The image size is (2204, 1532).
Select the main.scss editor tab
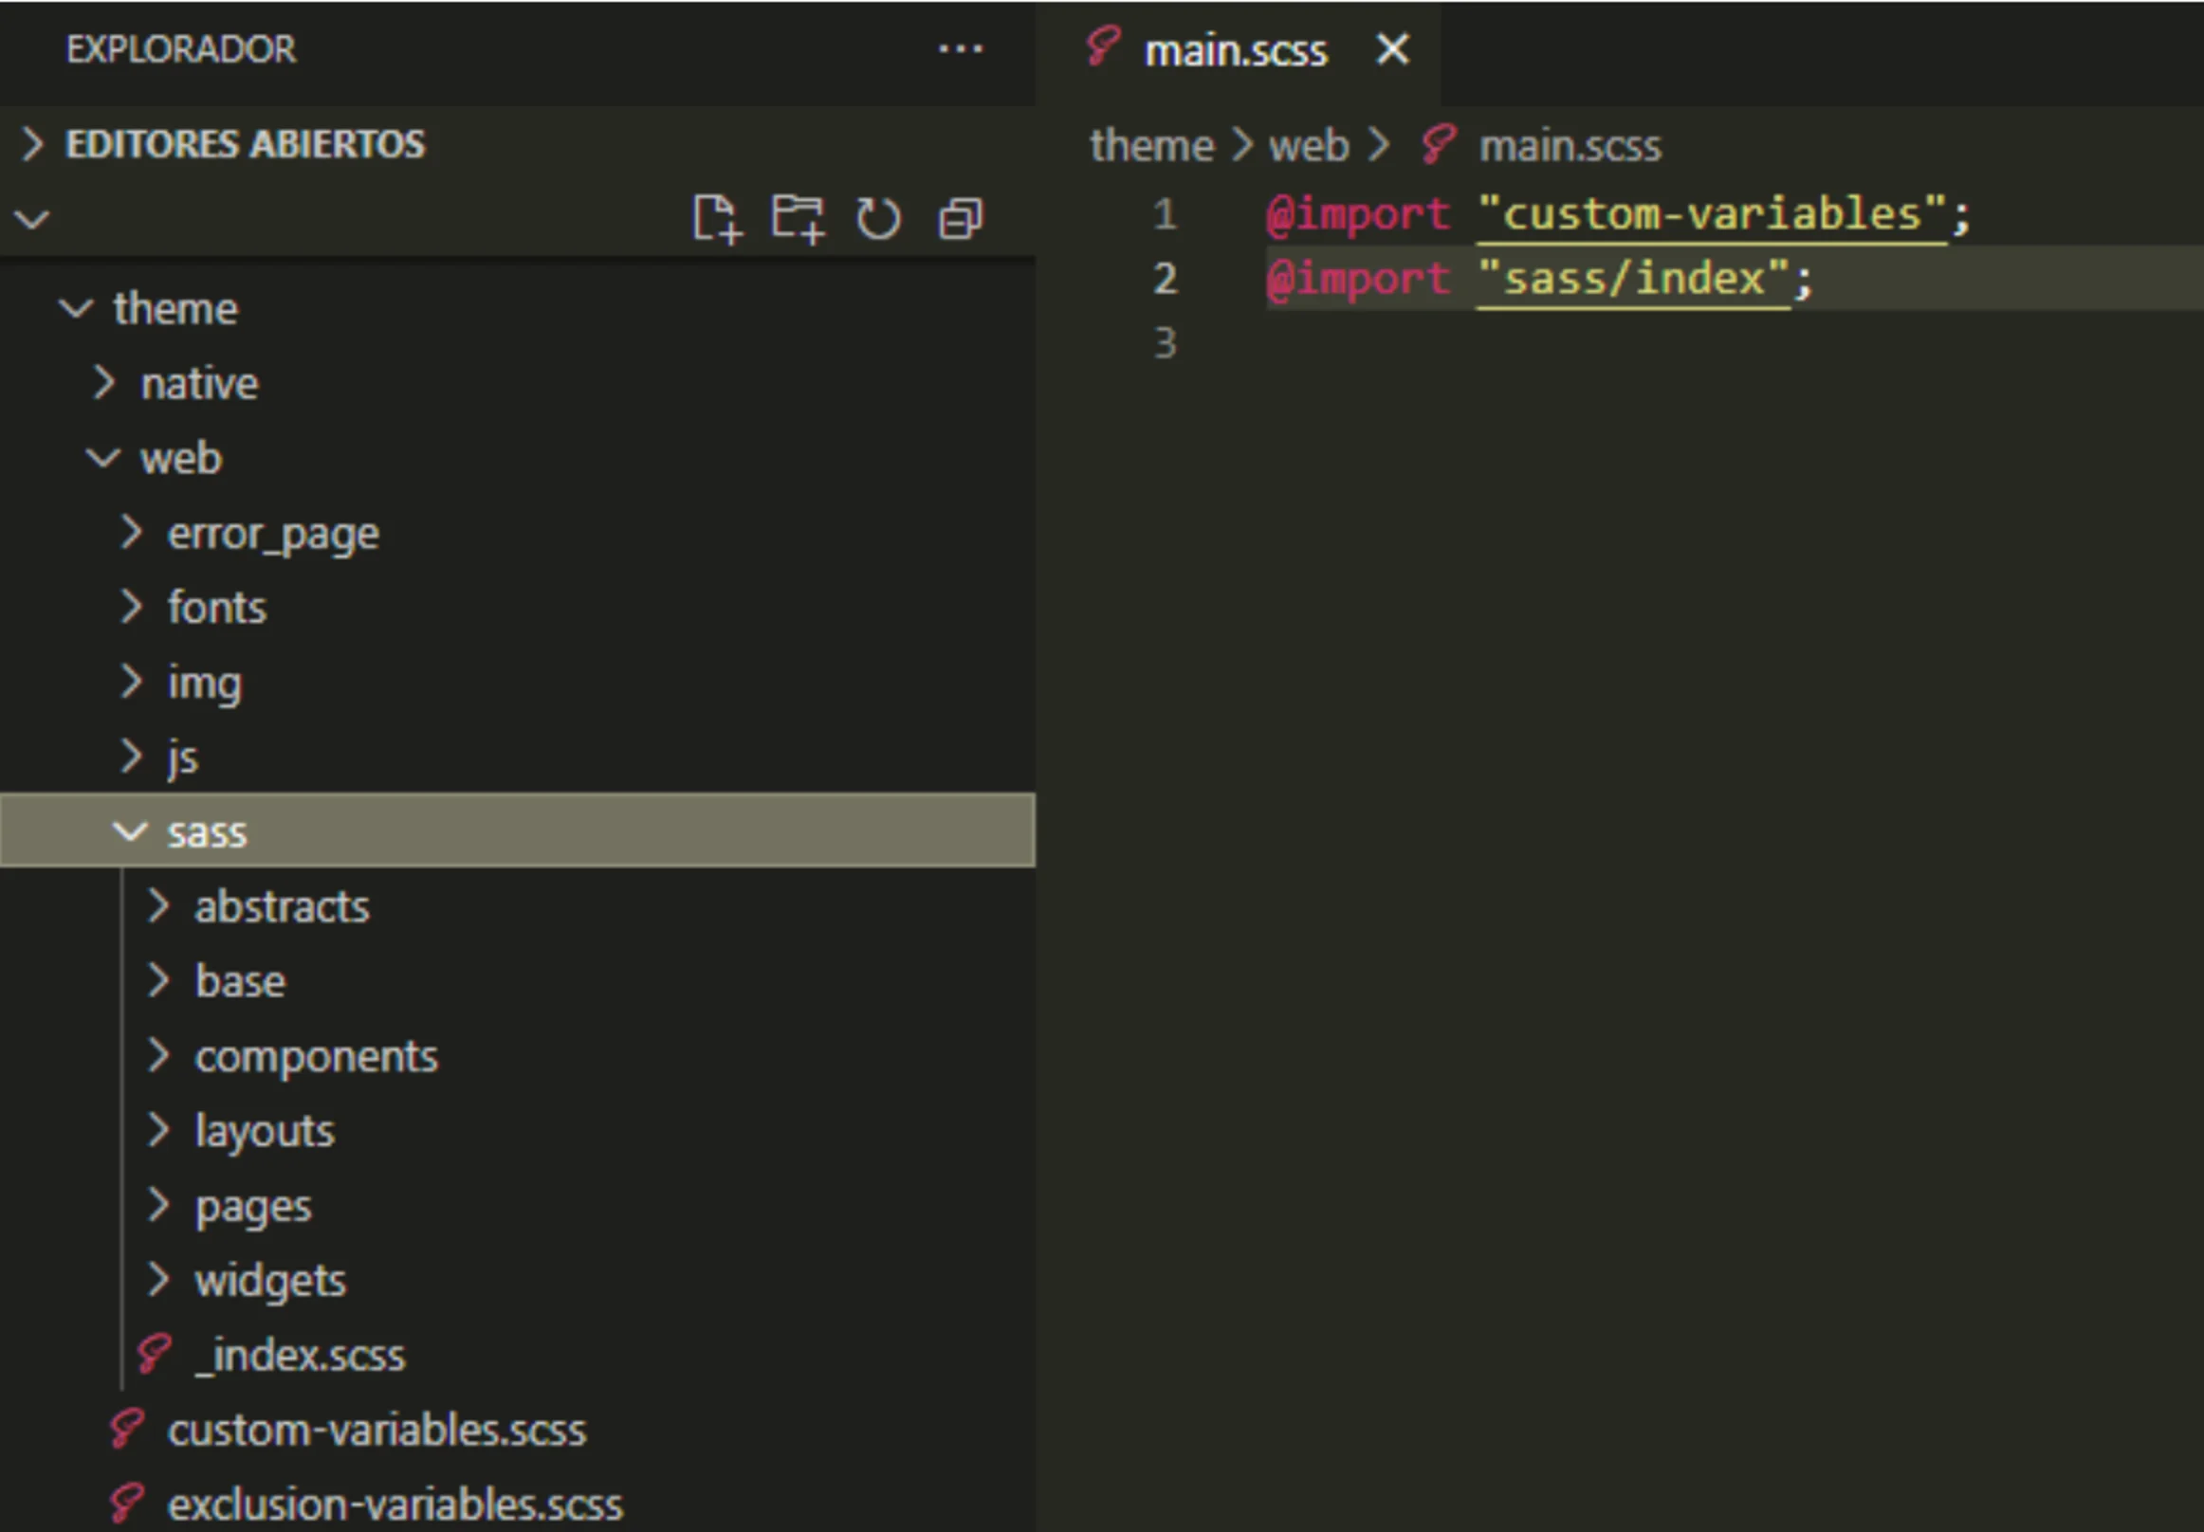(x=1235, y=51)
